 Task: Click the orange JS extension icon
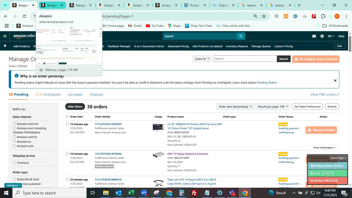pos(286,16)
